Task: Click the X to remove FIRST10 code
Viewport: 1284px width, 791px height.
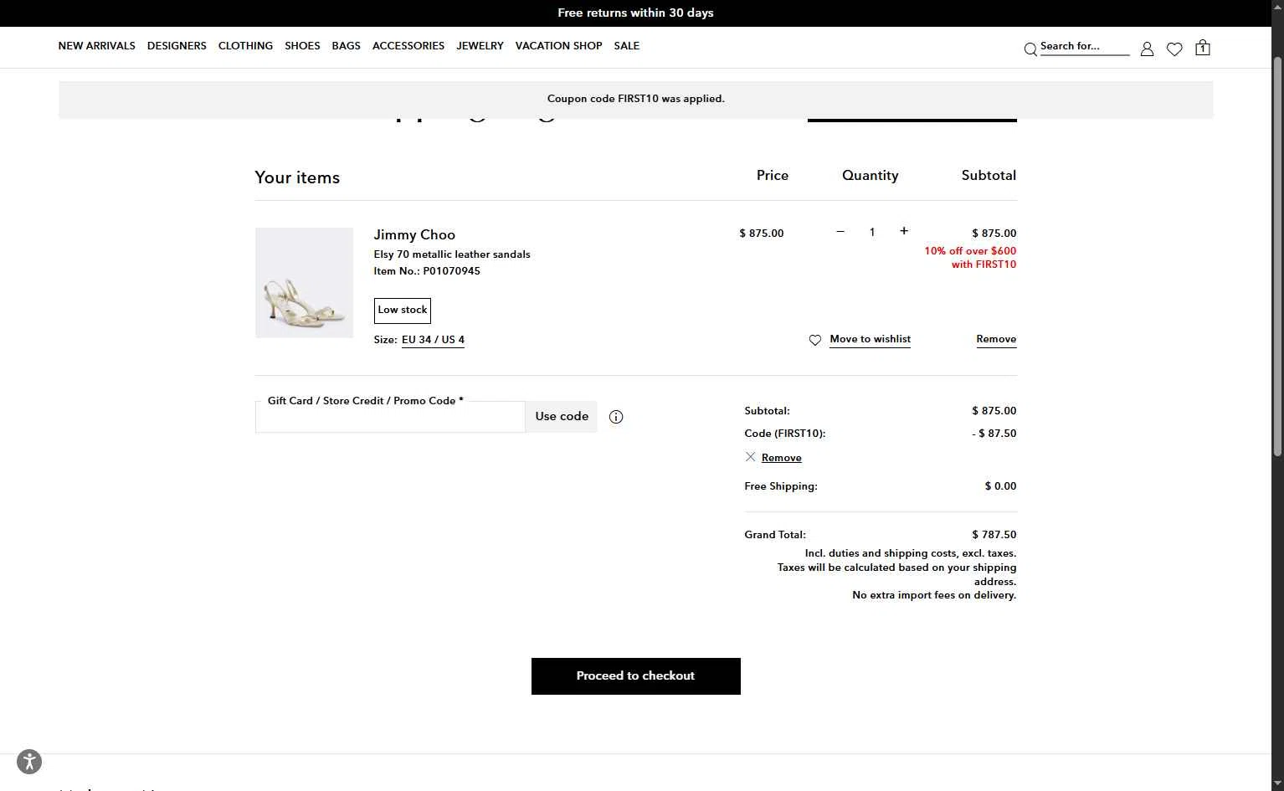Action: pos(750,457)
